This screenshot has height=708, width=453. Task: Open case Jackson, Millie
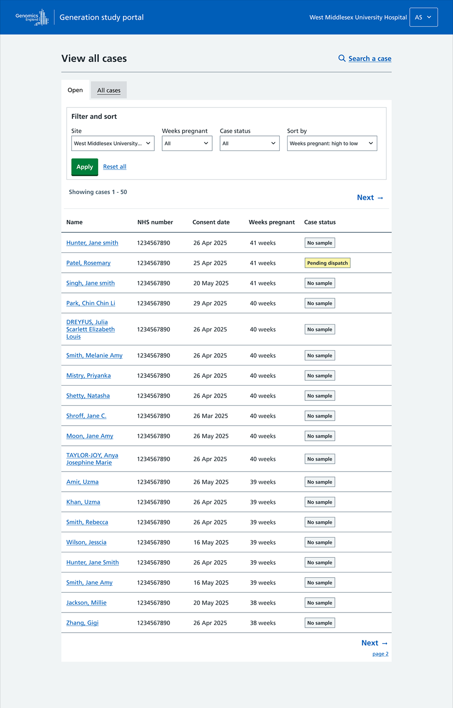pos(86,603)
